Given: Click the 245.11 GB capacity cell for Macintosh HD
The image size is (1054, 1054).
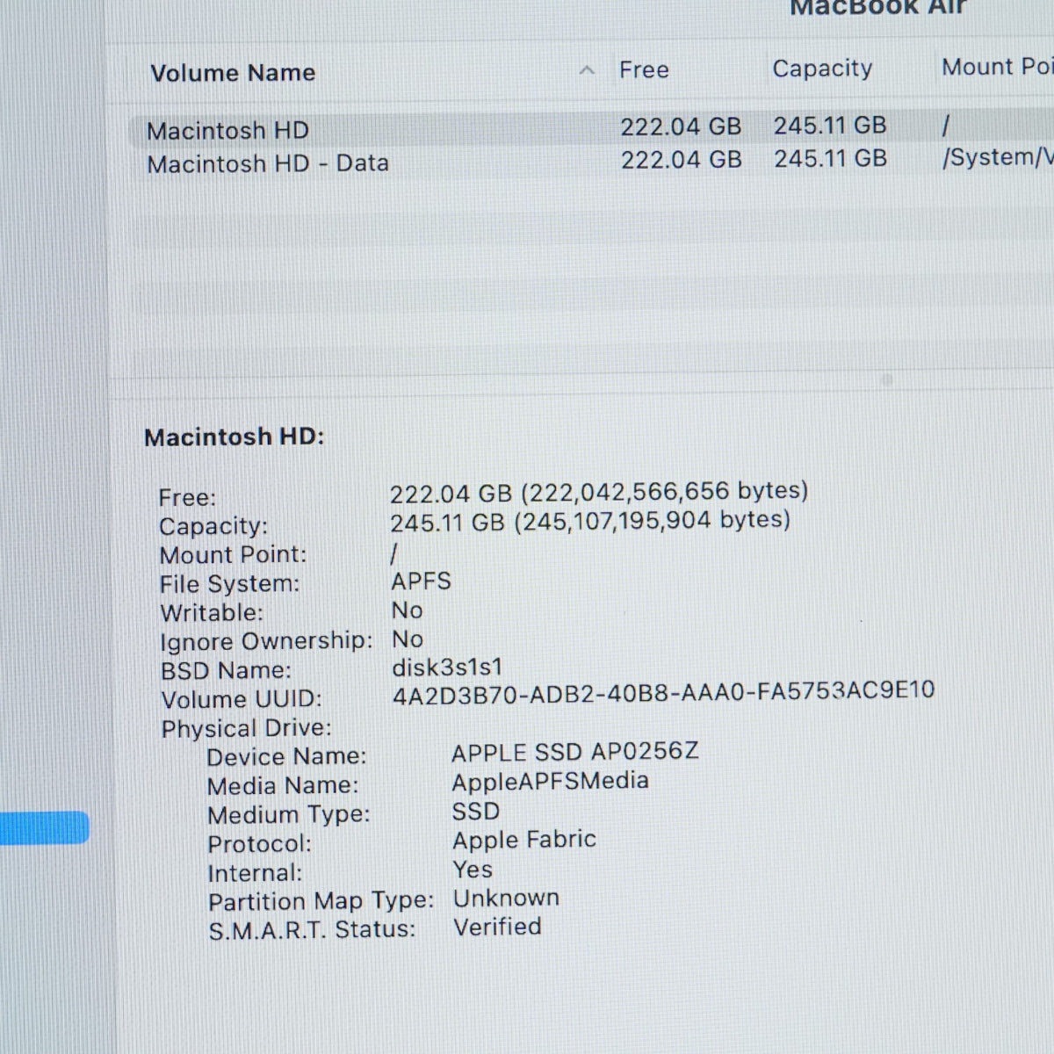Looking at the screenshot, I should tap(830, 126).
